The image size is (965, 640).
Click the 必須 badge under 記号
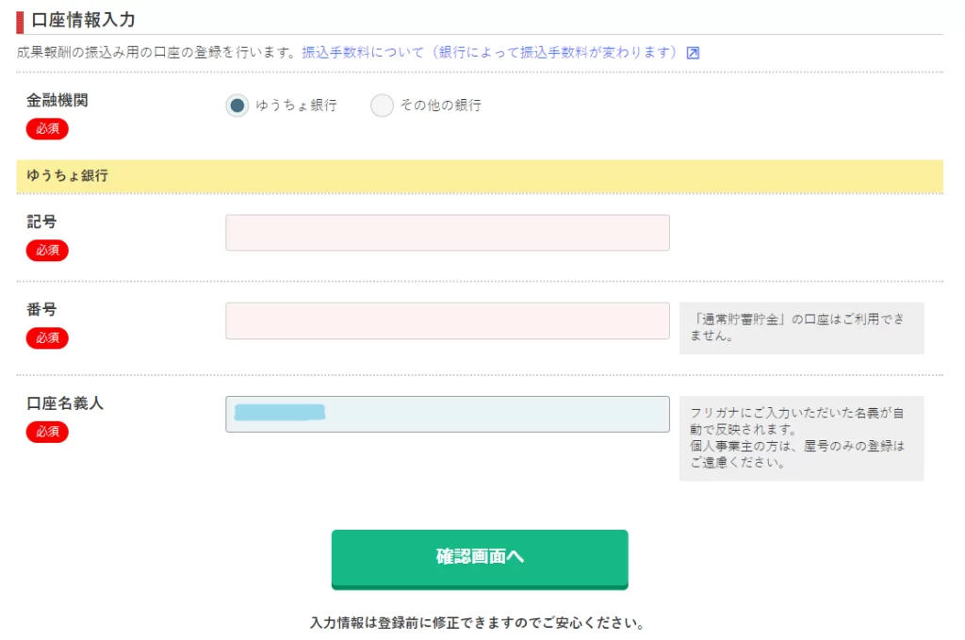[x=47, y=251]
